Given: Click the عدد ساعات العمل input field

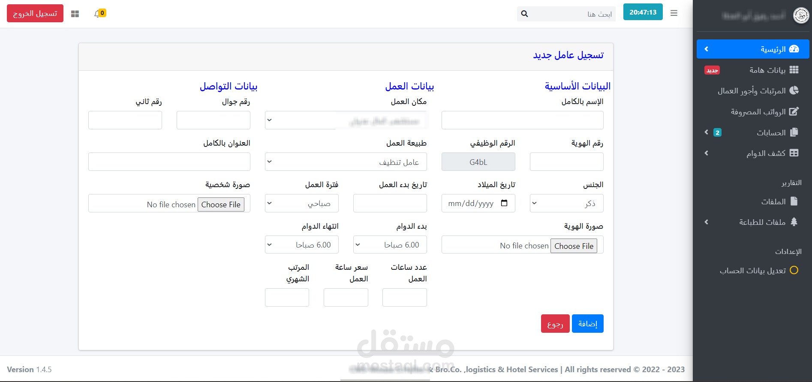Looking at the screenshot, I should [405, 297].
